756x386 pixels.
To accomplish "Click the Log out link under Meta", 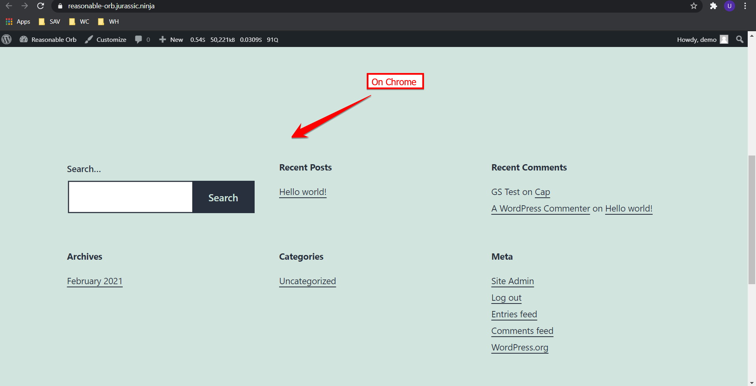I will (506, 298).
